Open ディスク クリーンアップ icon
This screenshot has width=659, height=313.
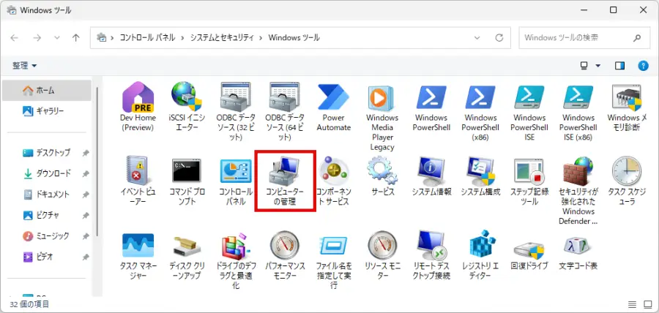[x=187, y=245]
